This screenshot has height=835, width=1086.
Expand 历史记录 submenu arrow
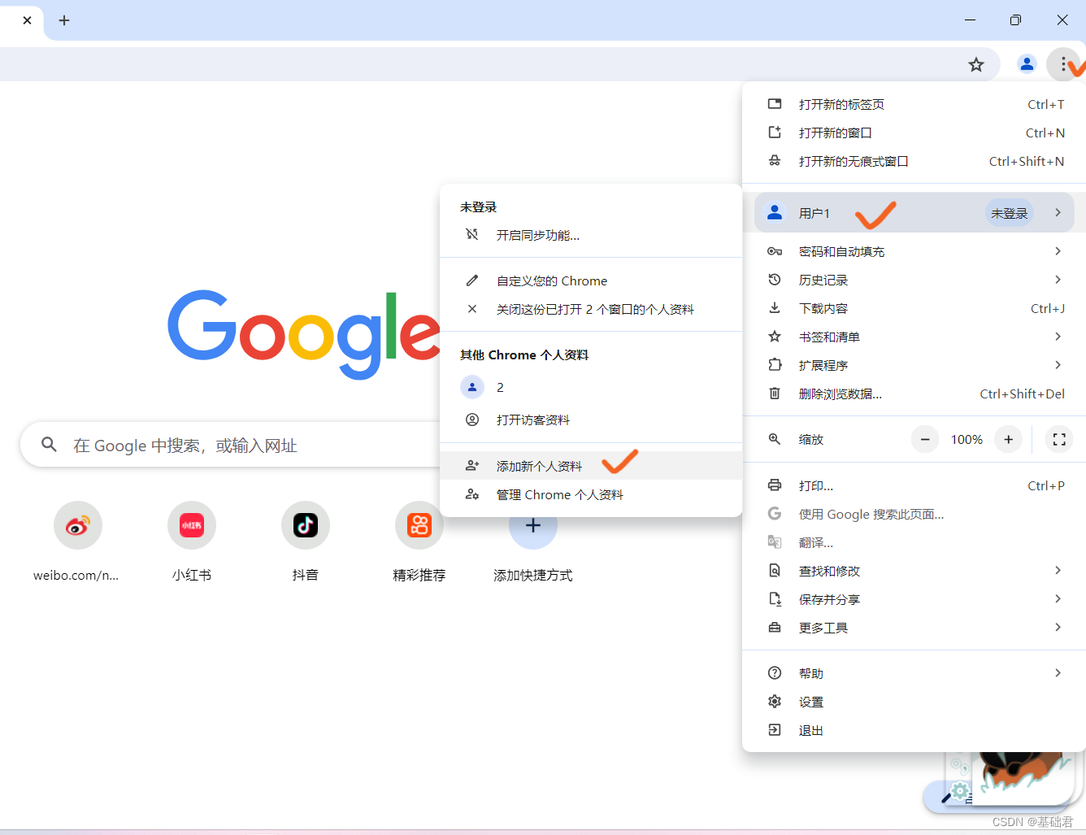click(1058, 279)
